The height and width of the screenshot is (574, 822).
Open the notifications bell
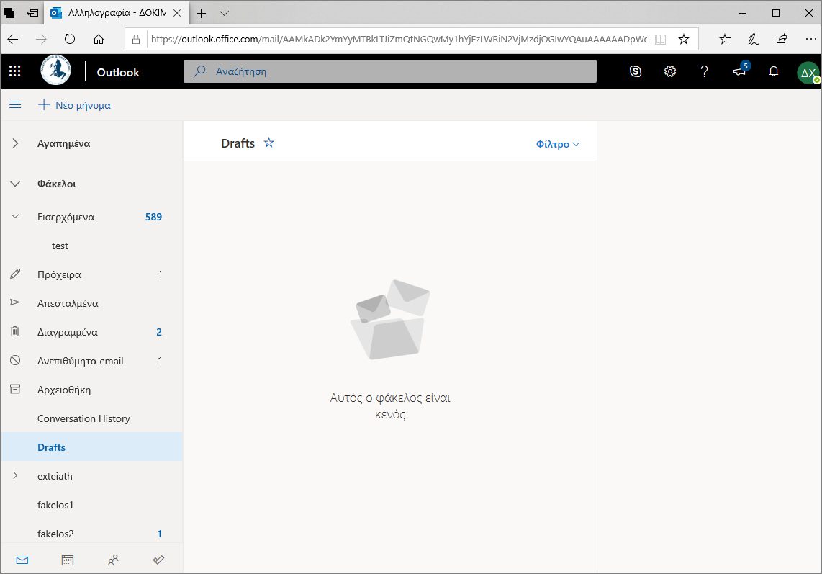[773, 71]
